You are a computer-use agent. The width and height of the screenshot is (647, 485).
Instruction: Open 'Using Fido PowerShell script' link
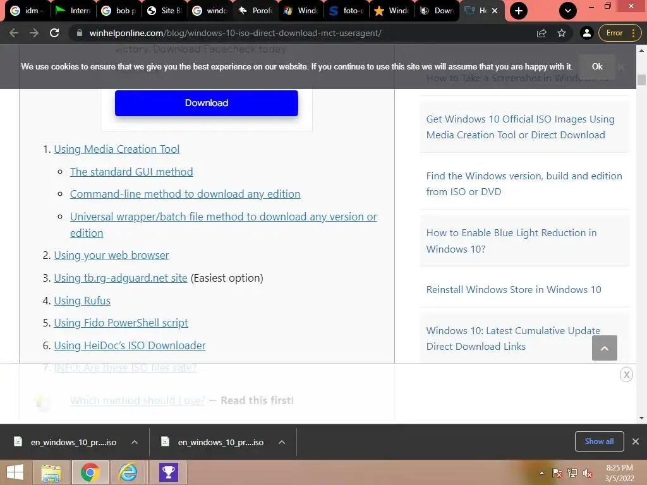click(121, 323)
